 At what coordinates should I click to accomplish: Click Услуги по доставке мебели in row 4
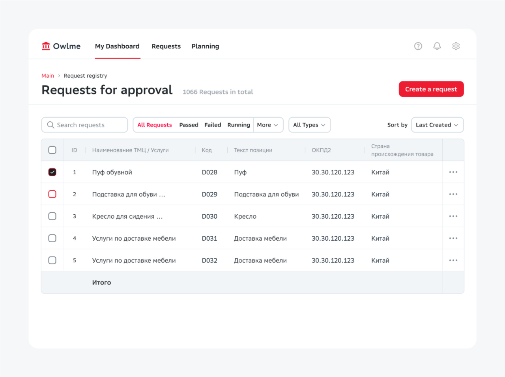tap(134, 238)
